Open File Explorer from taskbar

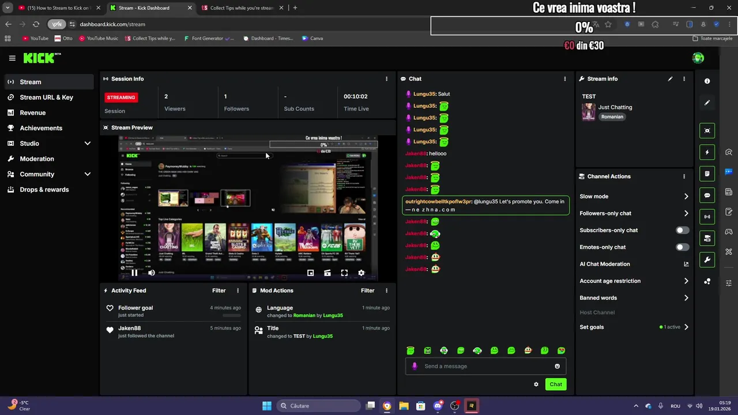[x=404, y=406]
